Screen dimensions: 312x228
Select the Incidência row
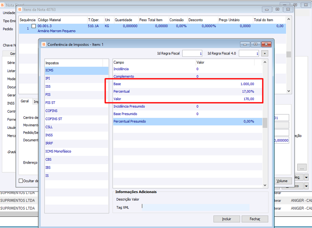(188, 69)
